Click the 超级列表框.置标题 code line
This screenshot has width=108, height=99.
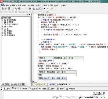(x=65, y=35)
